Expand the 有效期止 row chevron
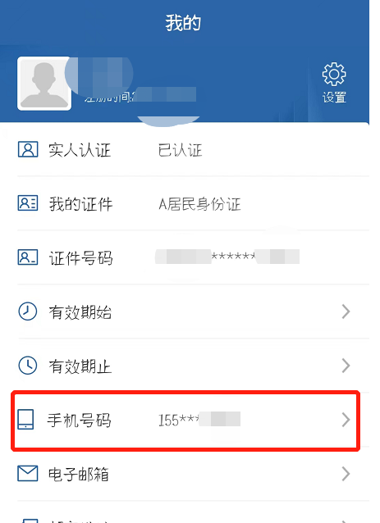Image resolution: width=380 pixels, height=523 pixels. click(346, 366)
